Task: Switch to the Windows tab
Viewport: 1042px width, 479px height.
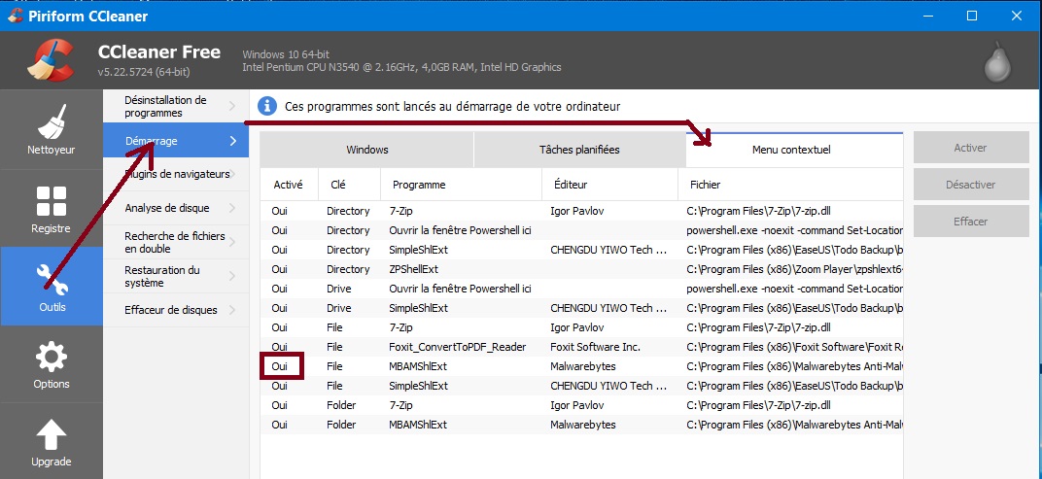Action: (366, 150)
